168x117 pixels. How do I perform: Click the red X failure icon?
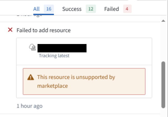click(10, 30)
